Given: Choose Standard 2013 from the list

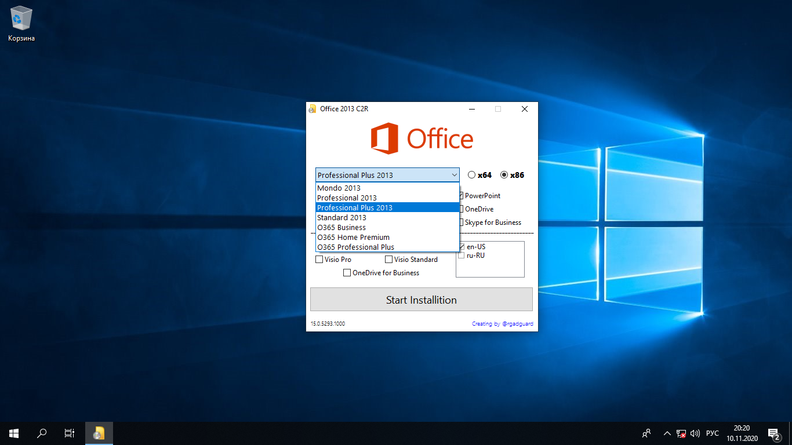Looking at the screenshot, I should coord(388,217).
